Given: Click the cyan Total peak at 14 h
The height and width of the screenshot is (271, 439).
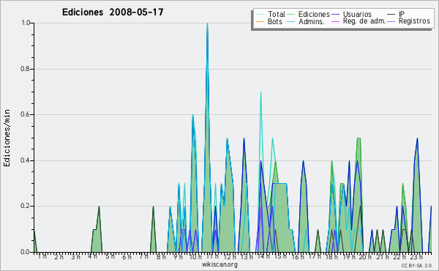Looking at the screenshot, I should [x=260, y=93].
